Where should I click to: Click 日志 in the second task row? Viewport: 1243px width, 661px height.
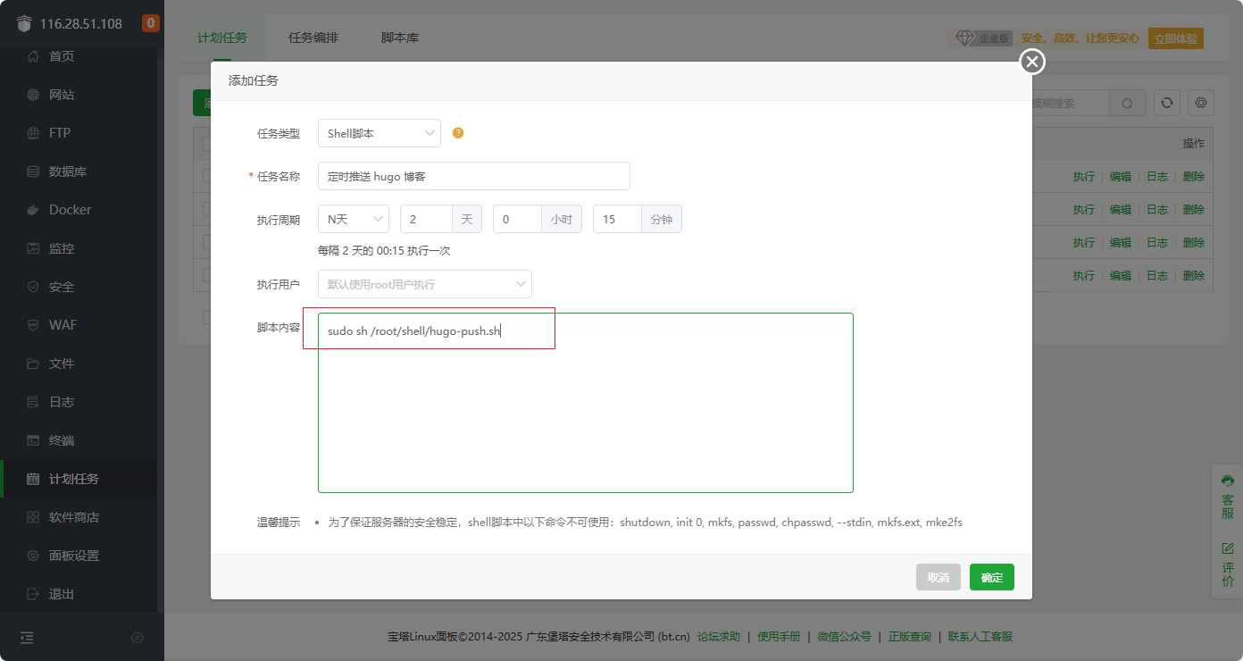pos(1157,209)
